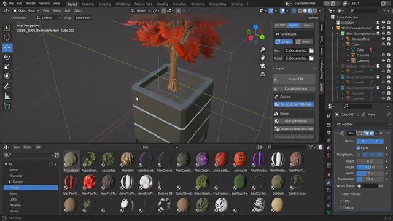The width and height of the screenshot is (393, 221).
Task: Switch to the Modeling workspace tab
Action: [x=88, y=4]
